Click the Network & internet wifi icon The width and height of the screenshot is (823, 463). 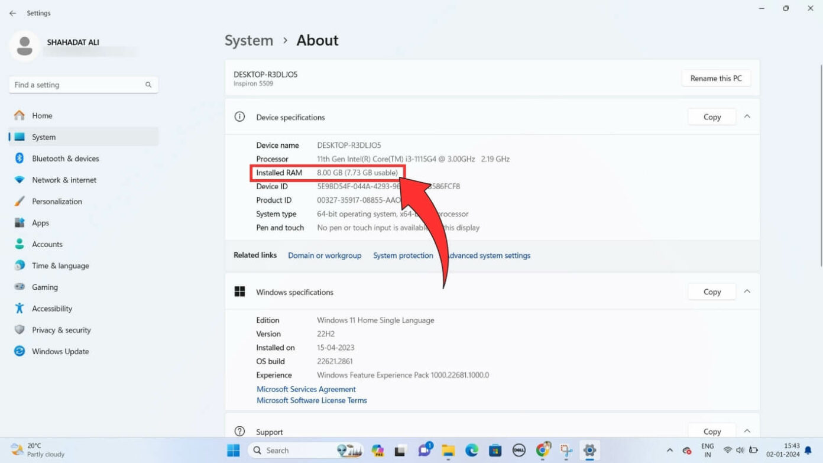pos(20,180)
